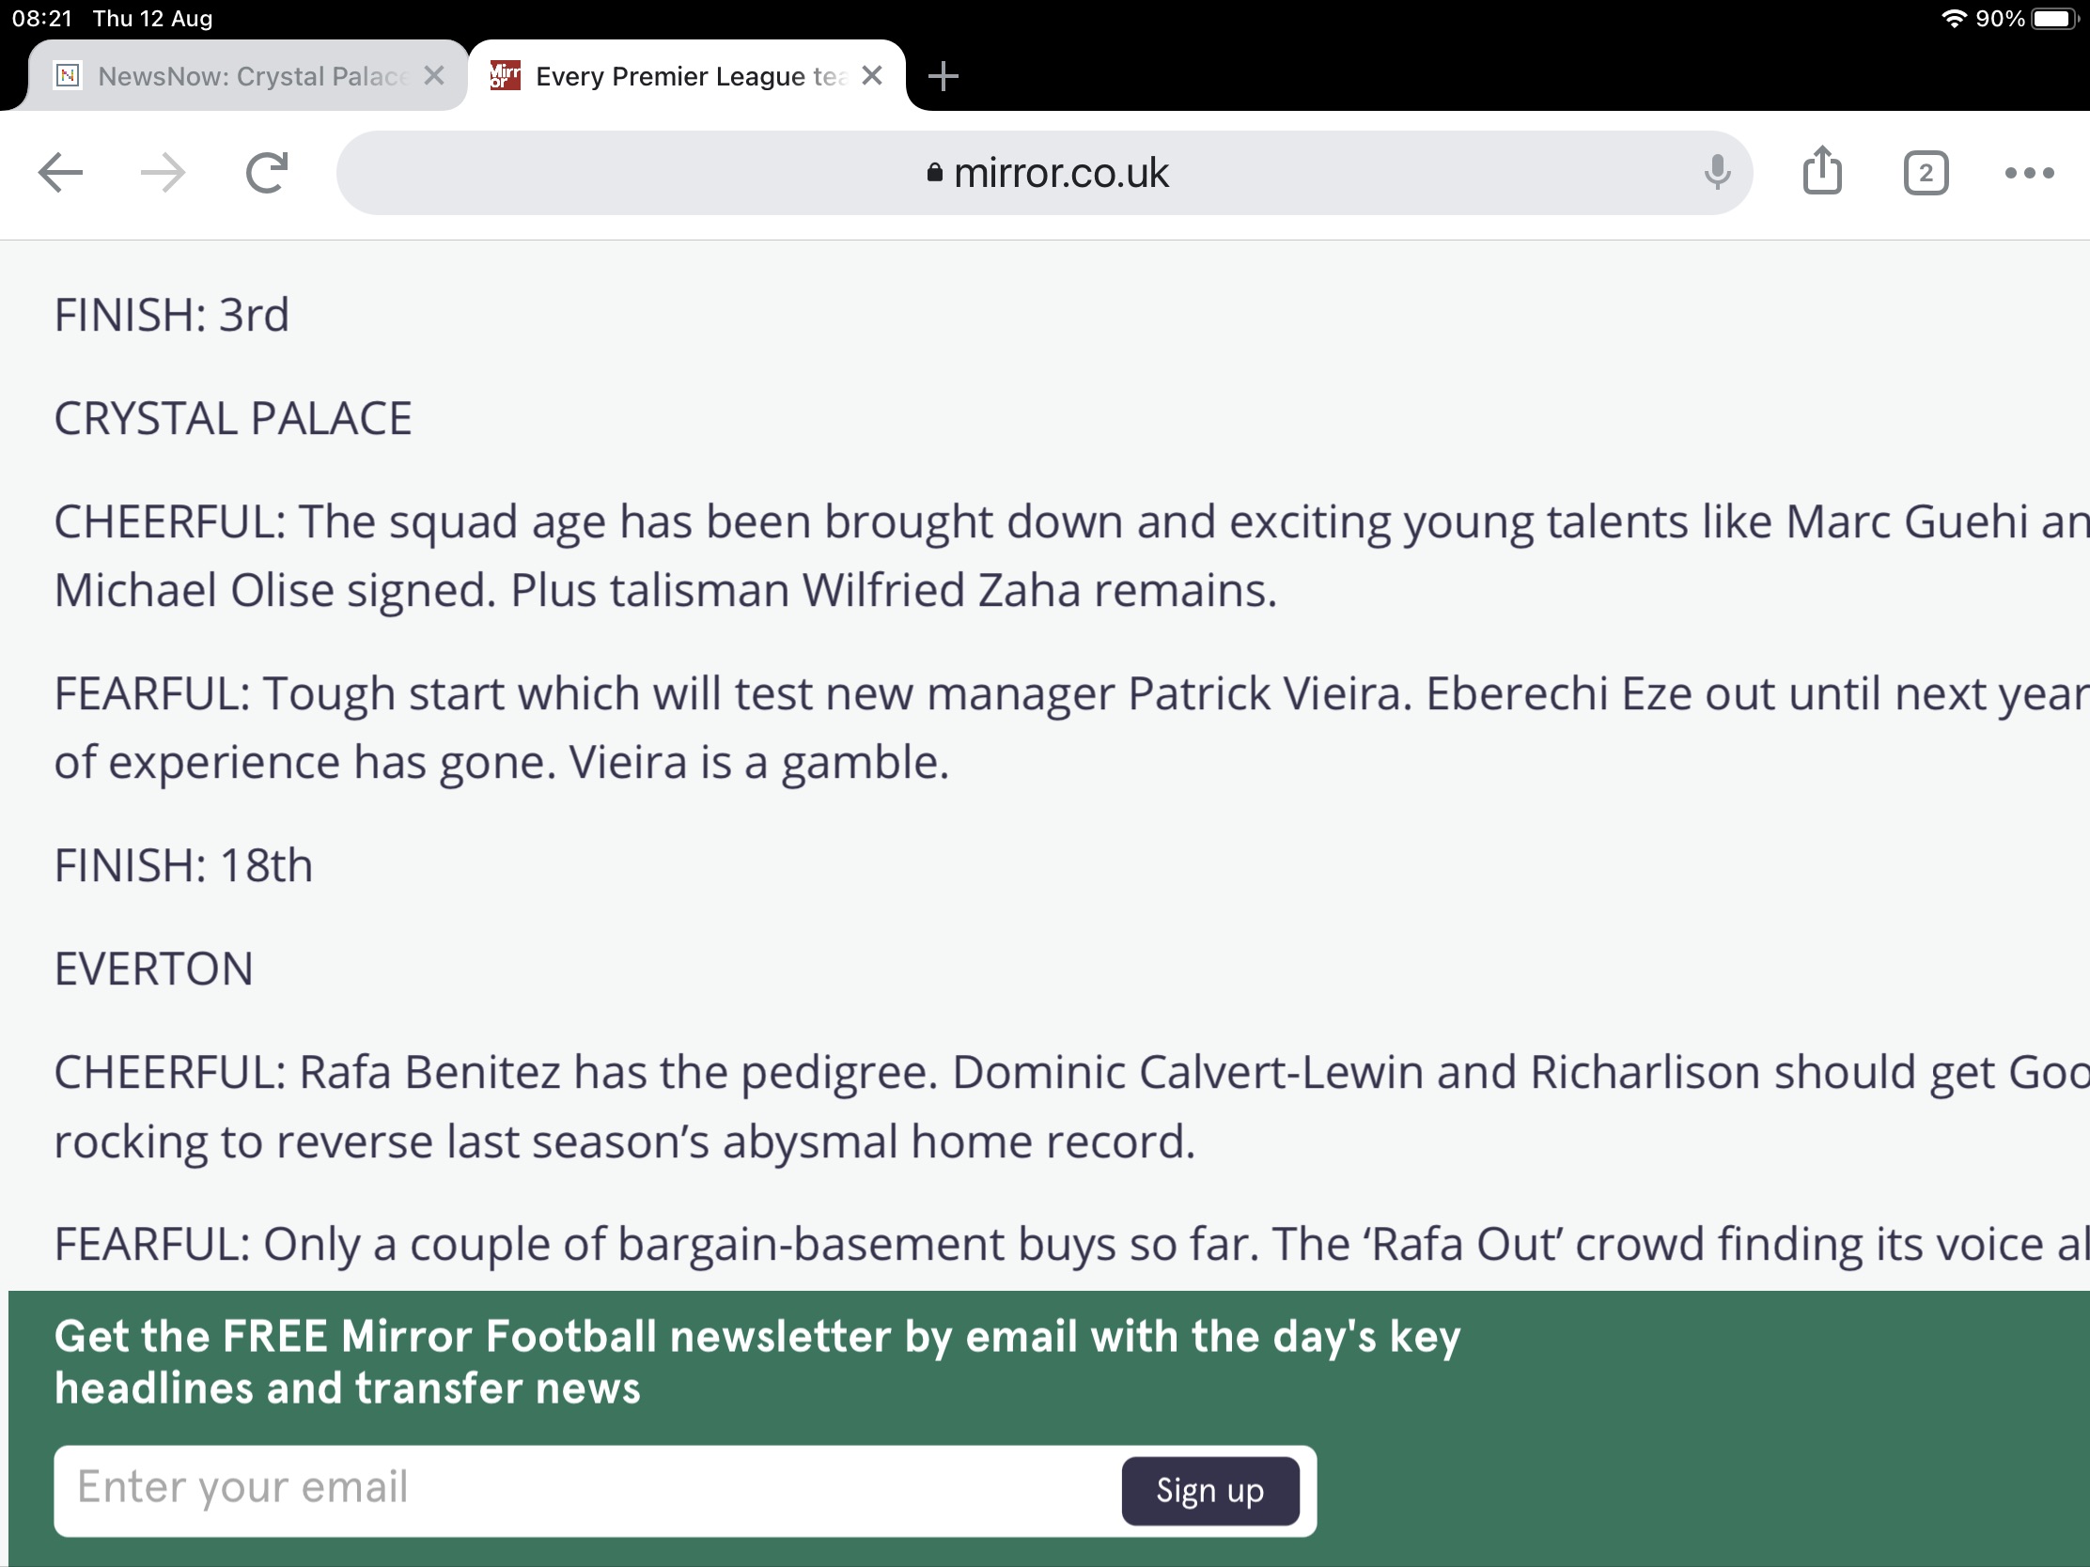Reload the current page
Viewport: 2090px width, 1567px height.
tap(267, 173)
